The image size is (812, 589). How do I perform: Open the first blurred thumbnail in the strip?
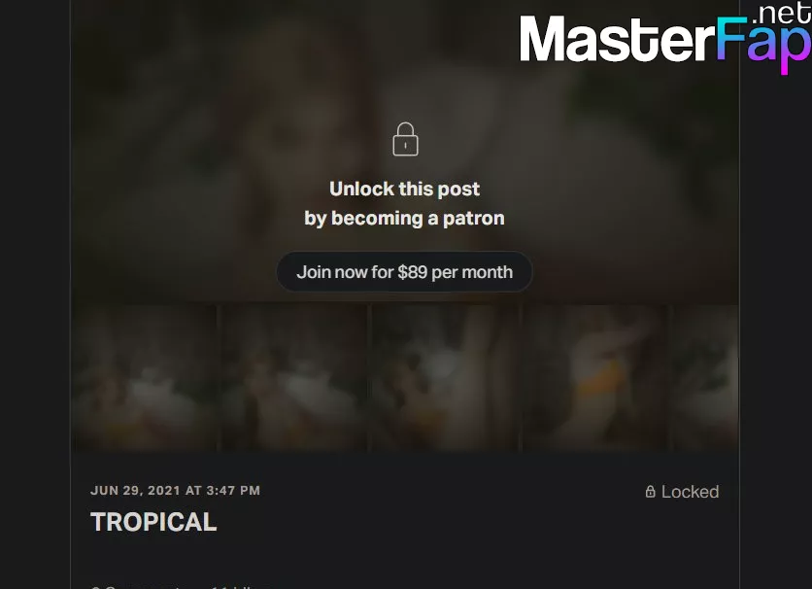point(144,378)
